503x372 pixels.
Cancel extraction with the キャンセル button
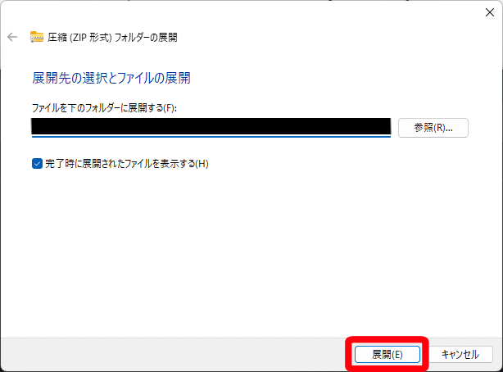tap(460, 354)
